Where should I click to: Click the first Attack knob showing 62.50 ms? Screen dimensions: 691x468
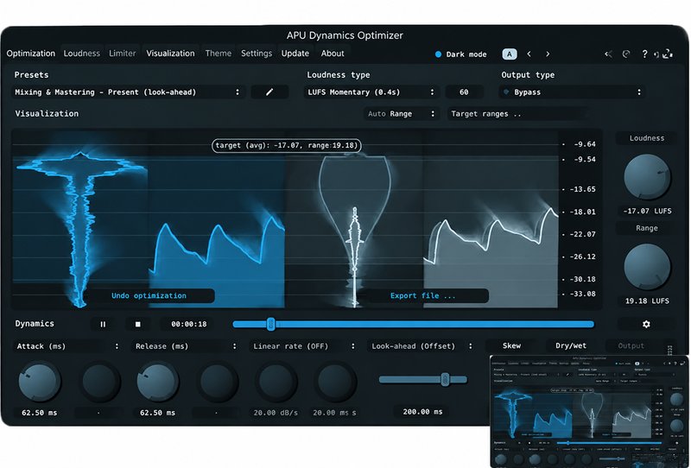[x=39, y=382]
